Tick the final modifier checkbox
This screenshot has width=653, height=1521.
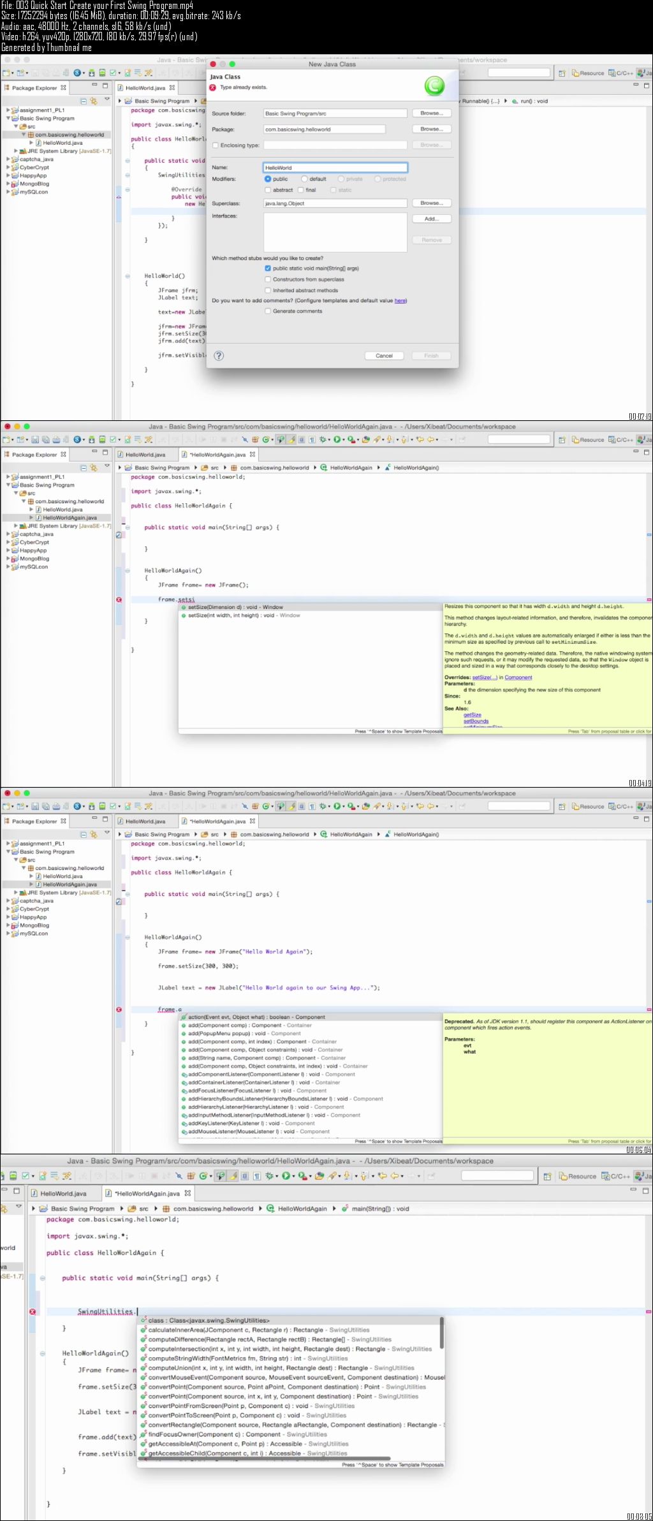click(x=300, y=190)
